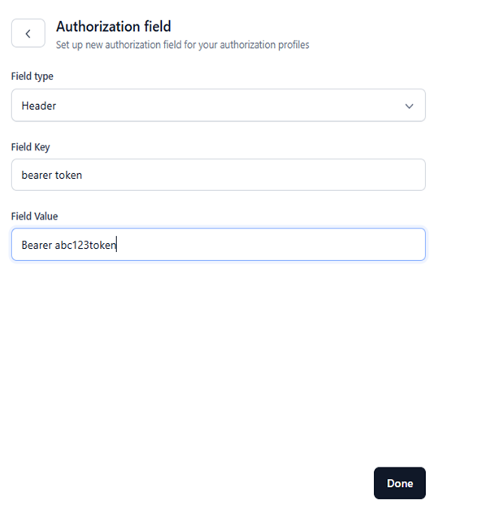Go back using the left chevron button
The image size is (483, 522).
point(28,33)
